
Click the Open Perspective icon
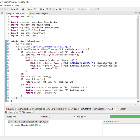[x=97, y=9]
